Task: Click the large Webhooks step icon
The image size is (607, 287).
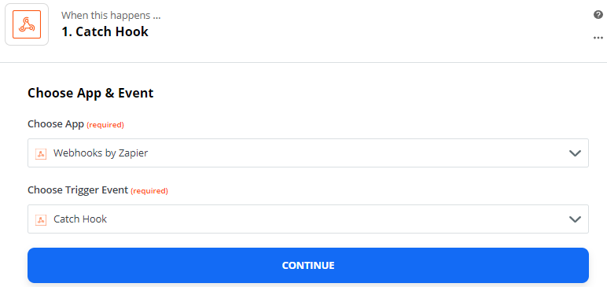Action: tap(27, 24)
